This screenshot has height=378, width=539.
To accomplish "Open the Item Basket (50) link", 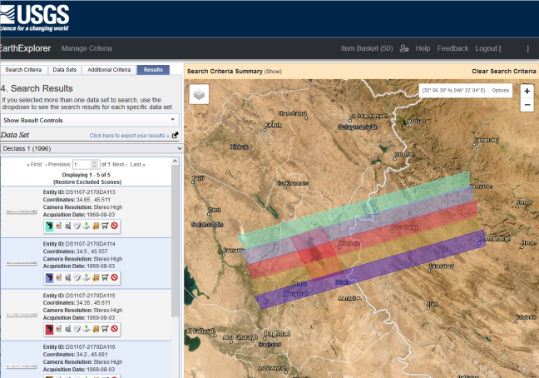I will tap(367, 49).
